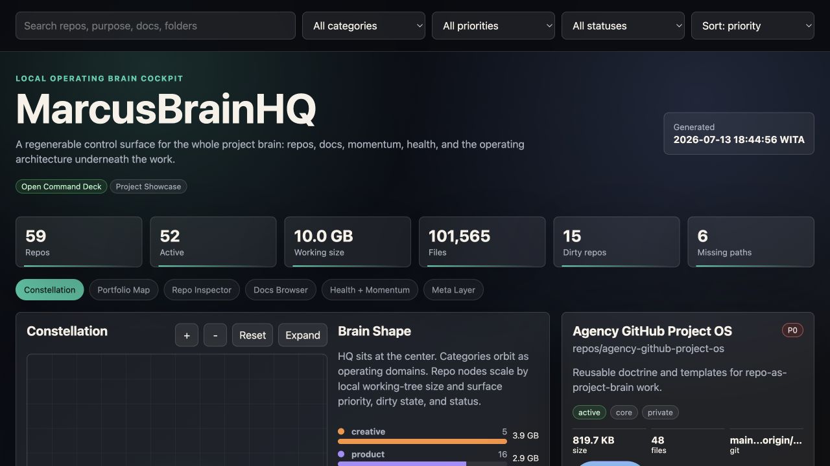Viewport: 830px width, 466px height.
Task: Switch to the Meta Layer tab
Action: [453, 290]
